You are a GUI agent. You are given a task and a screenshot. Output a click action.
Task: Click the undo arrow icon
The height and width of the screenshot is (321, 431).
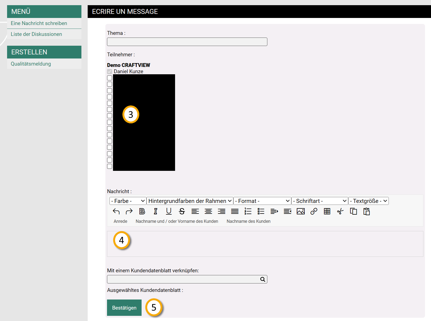tap(116, 211)
